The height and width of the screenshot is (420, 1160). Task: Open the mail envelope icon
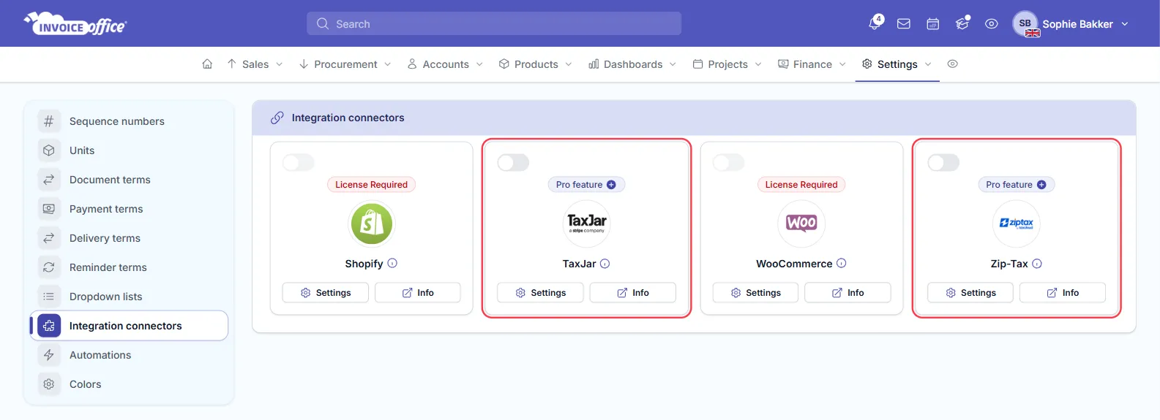[904, 24]
